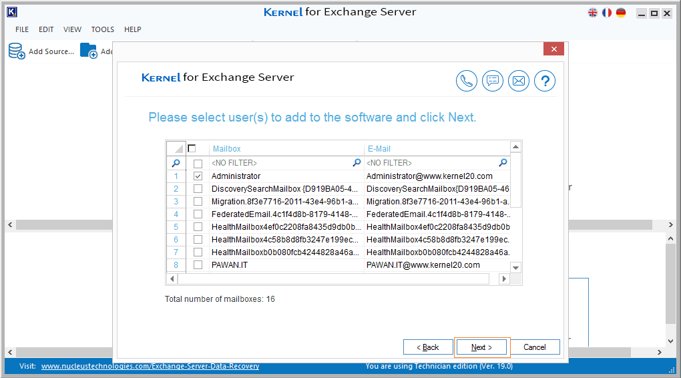Image resolution: width=681 pixels, height=378 pixels.
Task: Click the mailbox list scroll down arrow
Action: pyautogui.click(x=515, y=268)
